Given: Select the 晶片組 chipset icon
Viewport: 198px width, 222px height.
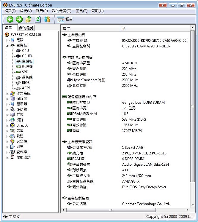Looking at the screenshot, I should tap(18, 77).
